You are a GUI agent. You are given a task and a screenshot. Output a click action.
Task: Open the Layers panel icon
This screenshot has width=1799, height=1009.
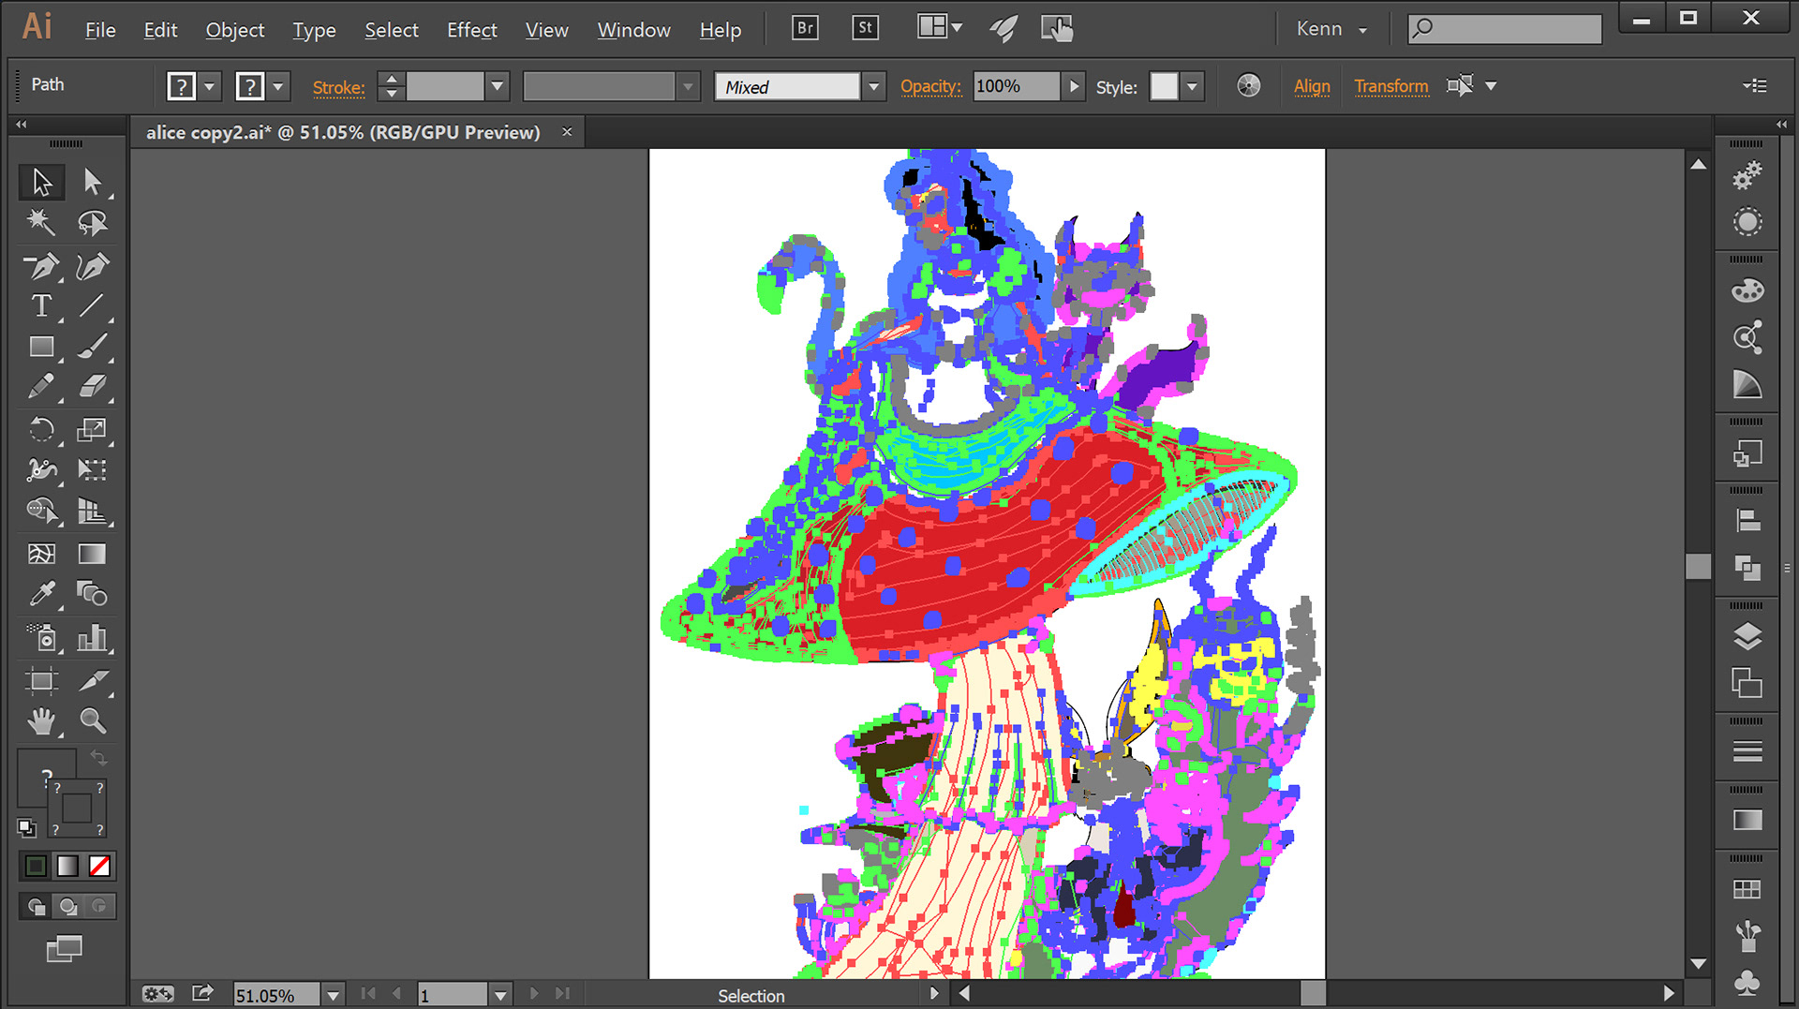(1747, 637)
